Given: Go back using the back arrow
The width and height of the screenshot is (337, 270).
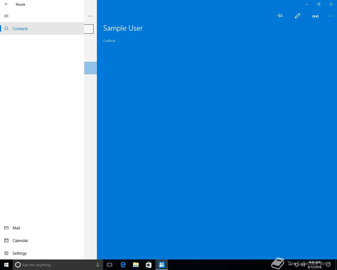Looking at the screenshot, I should click(x=6, y=4).
